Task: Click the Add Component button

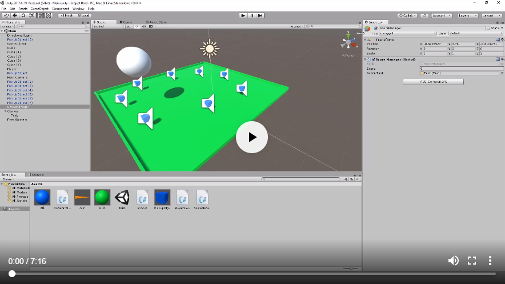Action: pos(433,82)
